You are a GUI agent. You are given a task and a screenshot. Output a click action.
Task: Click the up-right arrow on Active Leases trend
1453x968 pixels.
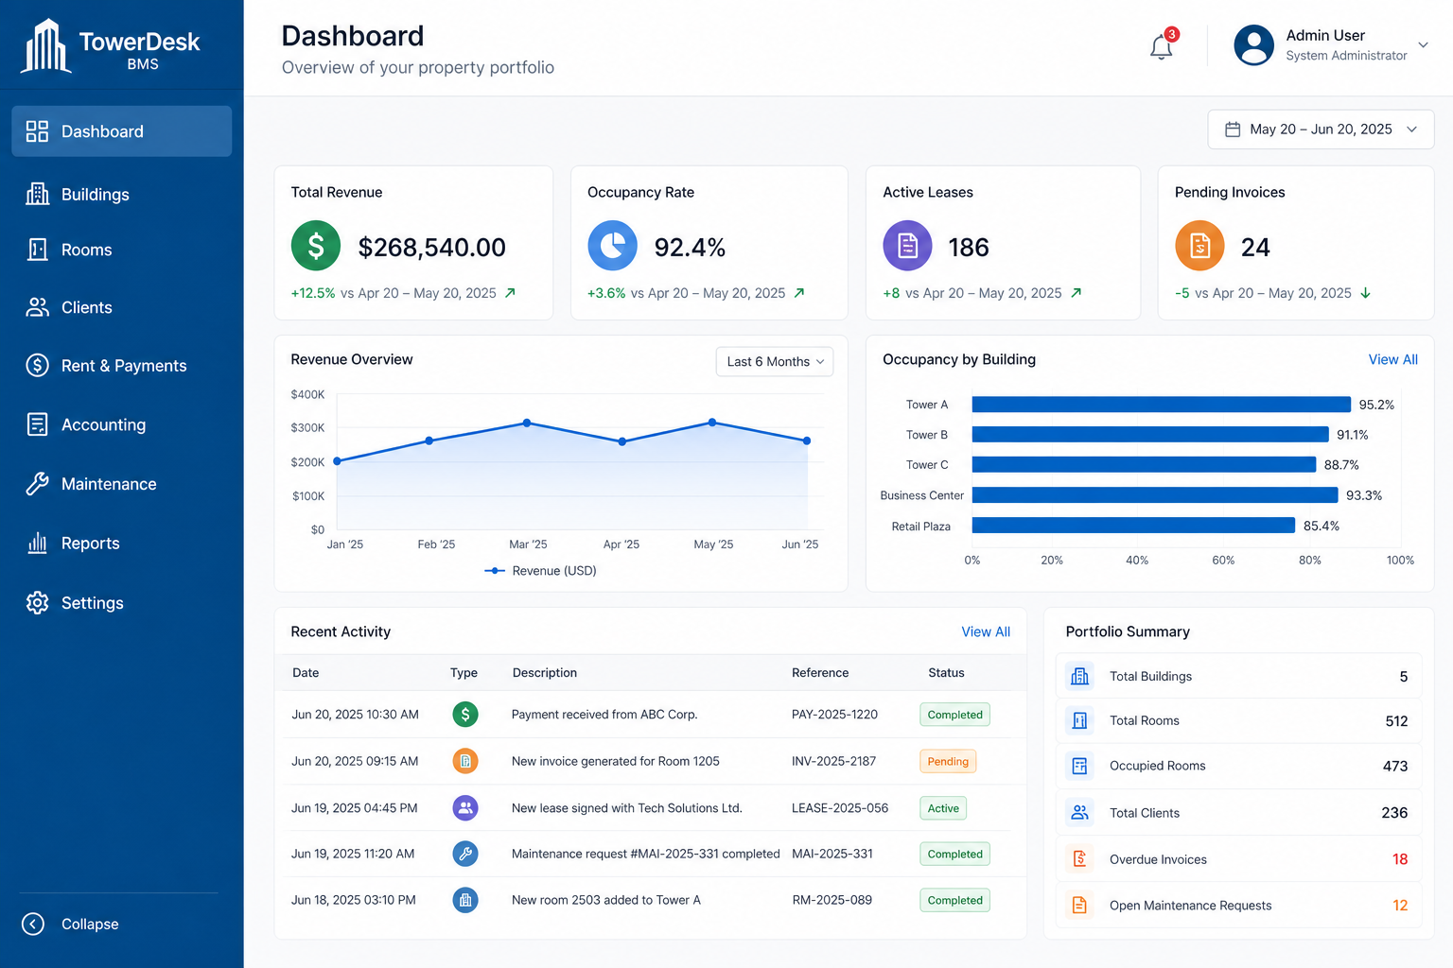click(x=1076, y=293)
